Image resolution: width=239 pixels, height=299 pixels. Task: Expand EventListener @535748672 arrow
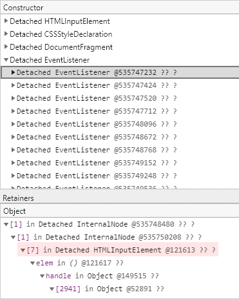tap(13, 137)
